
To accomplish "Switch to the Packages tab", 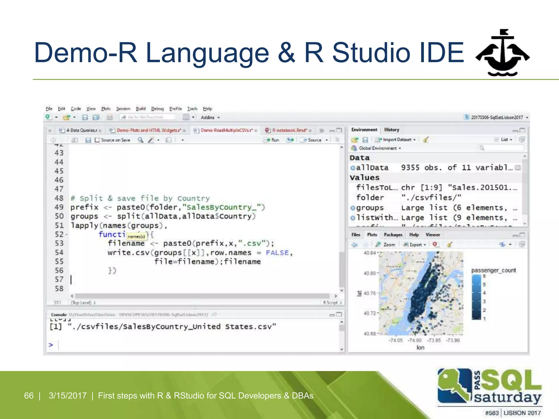I will pyautogui.click(x=393, y=235).
